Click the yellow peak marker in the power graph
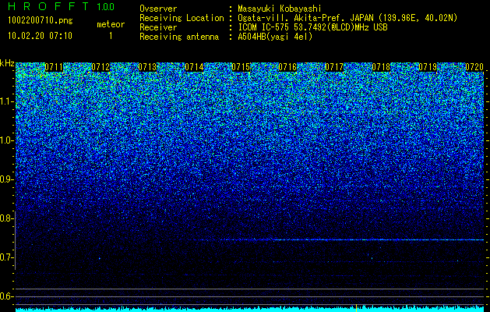 coord(356,307)
